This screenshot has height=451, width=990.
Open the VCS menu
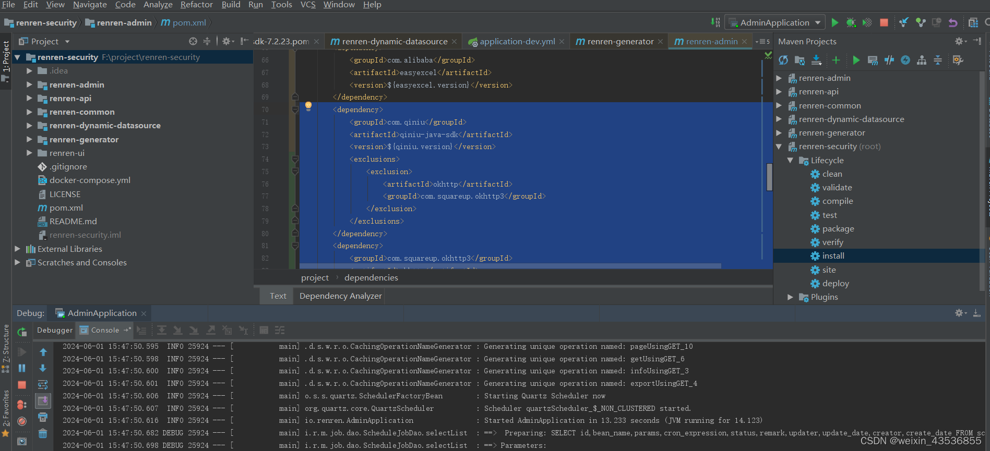point(308,5)
